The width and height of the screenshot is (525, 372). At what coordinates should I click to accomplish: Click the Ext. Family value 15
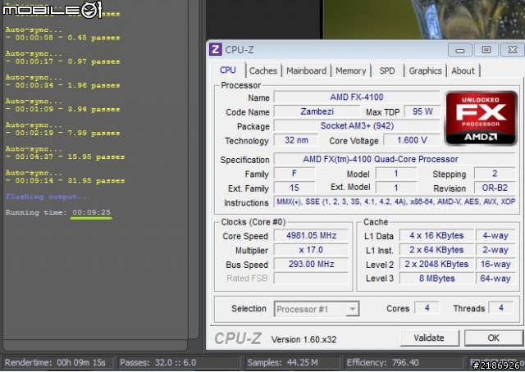pos(294,188)
